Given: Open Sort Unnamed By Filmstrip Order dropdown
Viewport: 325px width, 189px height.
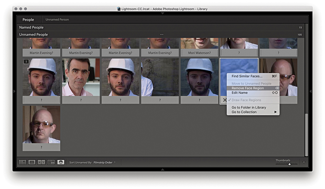Looking at the screenshot, I should click(104, 162).
